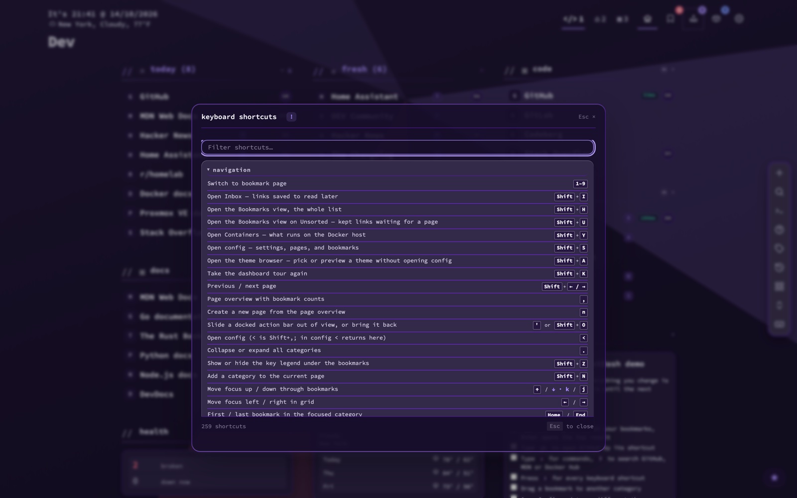Click the Esc key hint in the dialog footer
The image size is (797, 498).
(x=554, y=426)
